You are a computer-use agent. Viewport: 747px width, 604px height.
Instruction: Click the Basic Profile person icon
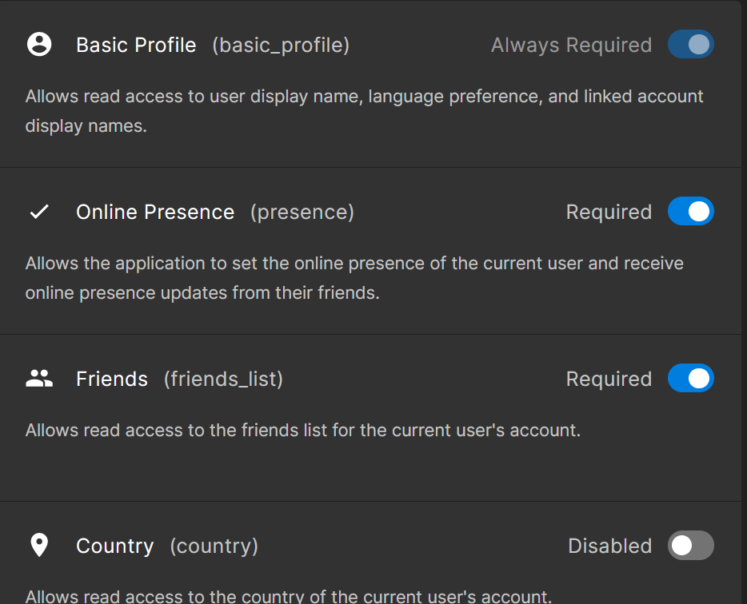coord(39,45)
